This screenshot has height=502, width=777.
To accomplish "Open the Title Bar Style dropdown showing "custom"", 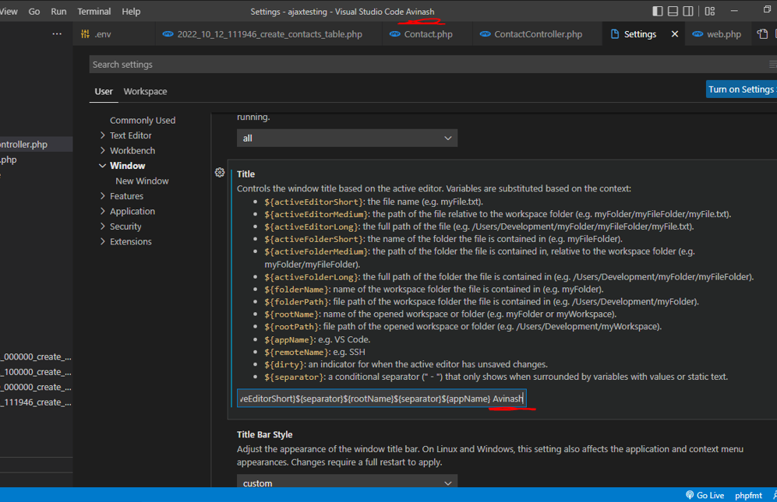I will (347, 483).
